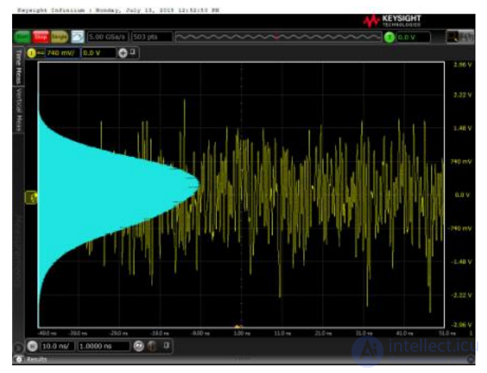Click the horizontal zoom icon next to position
Image resolution: width=487 pixels, height=373 pixels.
click(139, 346)
